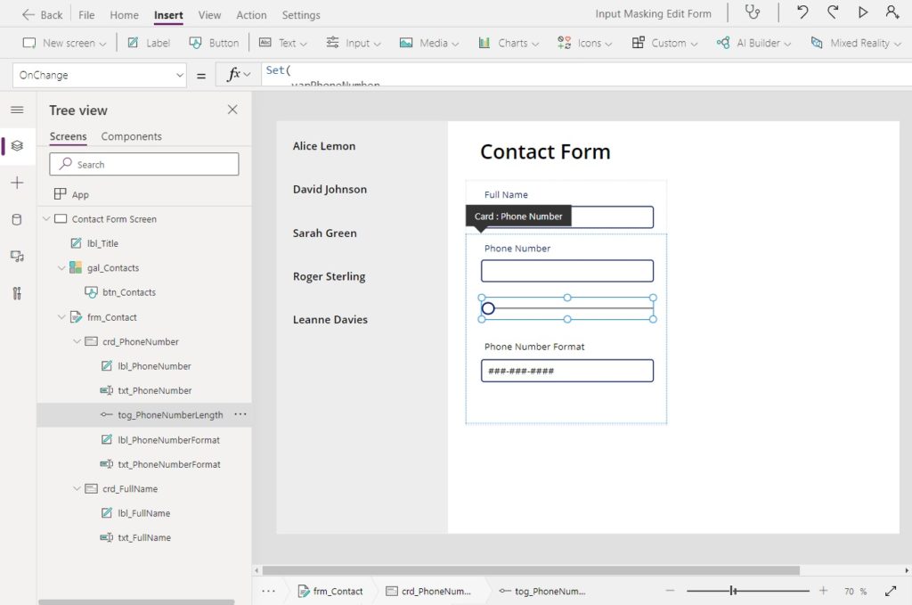Collapse crd_FullName tree node

click(77, 488)
